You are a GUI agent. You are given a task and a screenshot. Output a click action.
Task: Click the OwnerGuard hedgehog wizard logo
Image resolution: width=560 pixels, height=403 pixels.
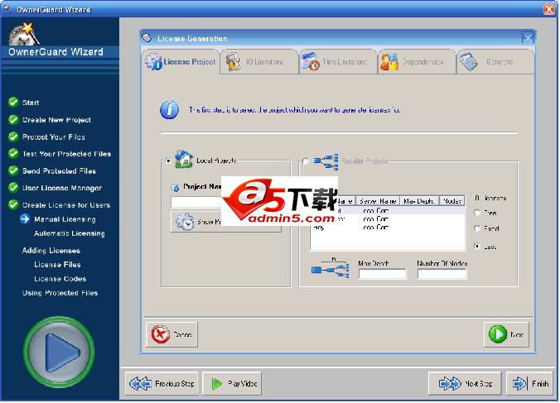pos(24,34)
